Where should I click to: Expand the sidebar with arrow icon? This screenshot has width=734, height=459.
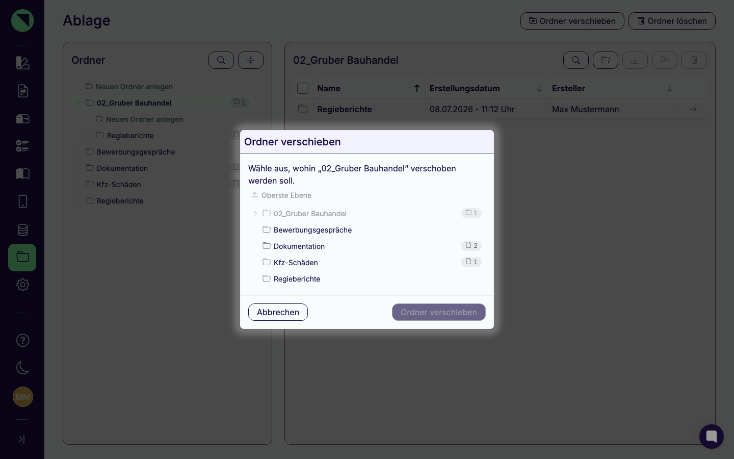[22, 439]
